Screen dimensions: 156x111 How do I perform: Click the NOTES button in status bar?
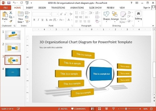click(x=63, y=109)
